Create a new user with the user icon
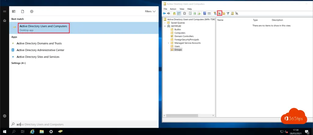This screenshot has height=135, width=313. [x=215, y=13]
